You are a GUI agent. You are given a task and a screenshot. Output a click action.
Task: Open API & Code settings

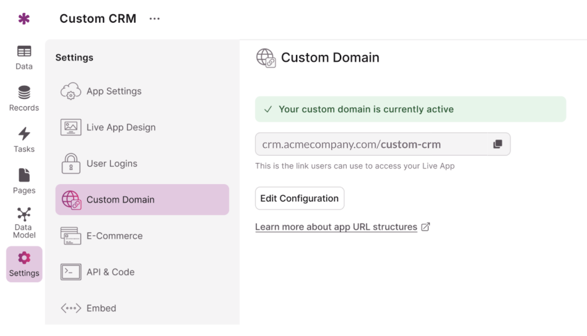110,272
